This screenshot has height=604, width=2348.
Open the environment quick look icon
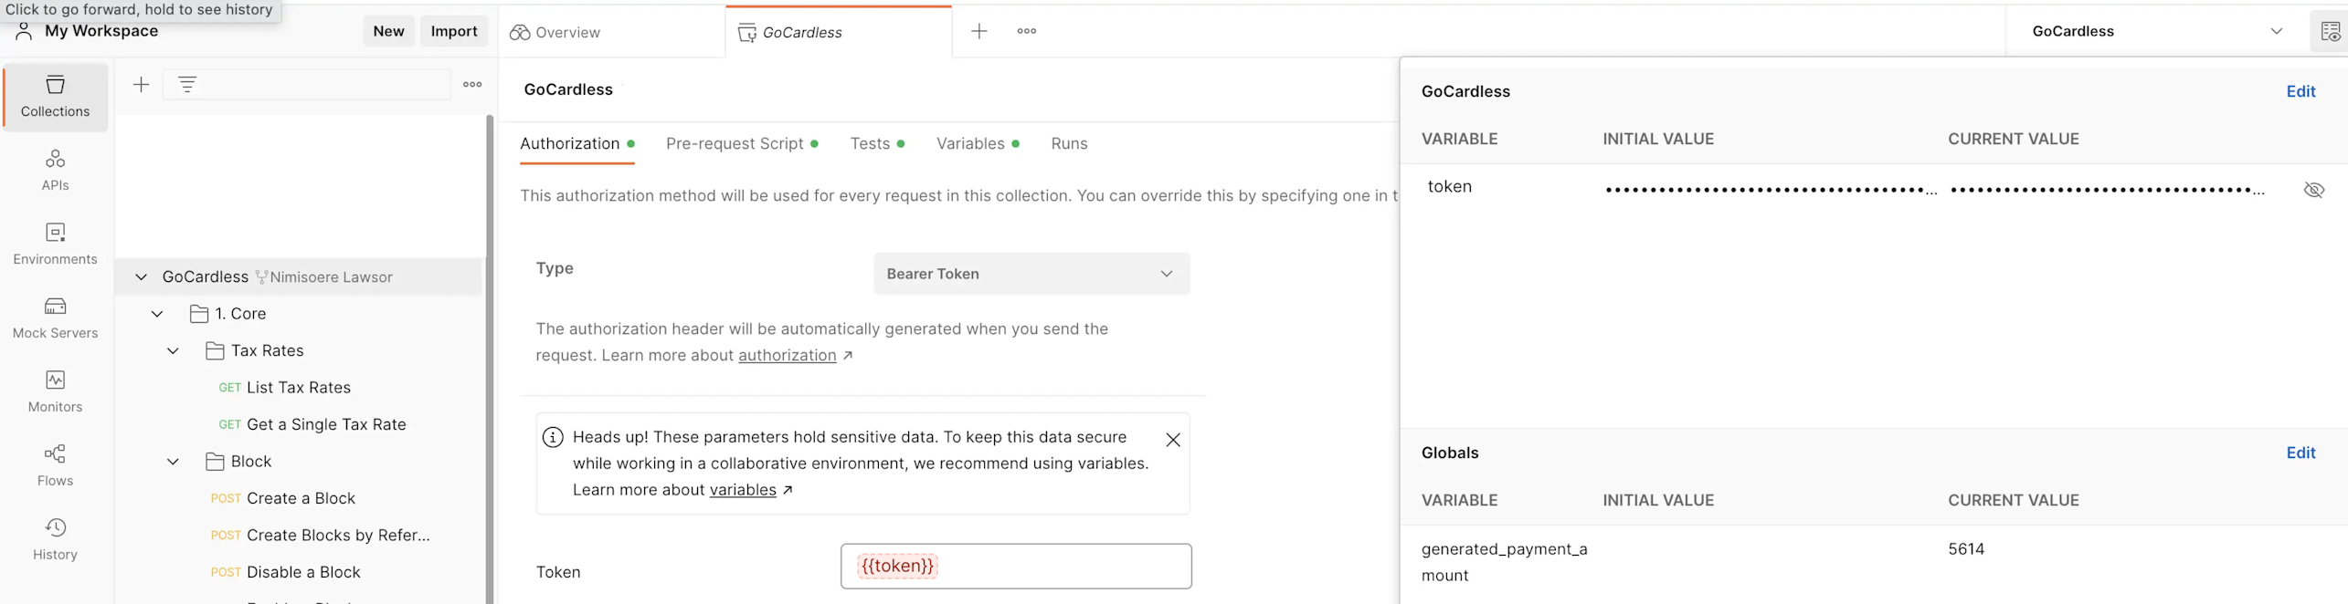pyautogui.click(x=2330, y=32)
